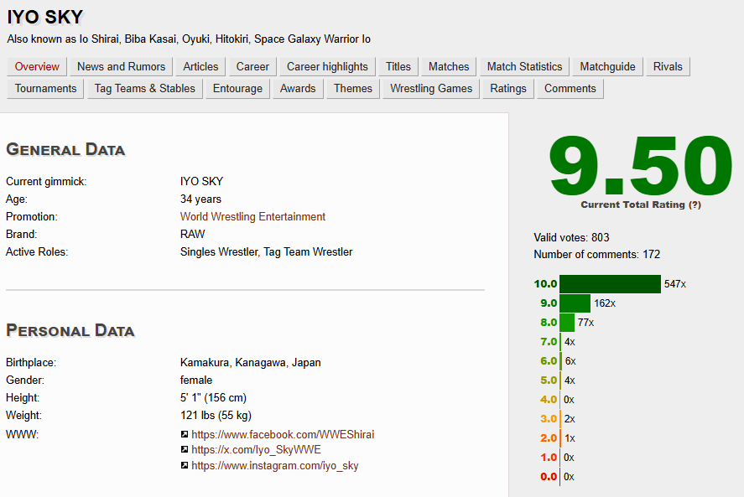Click the 3.0 rating label
Image resolution: width=744 pixels, height=497 pixels.
click(549, 419)
